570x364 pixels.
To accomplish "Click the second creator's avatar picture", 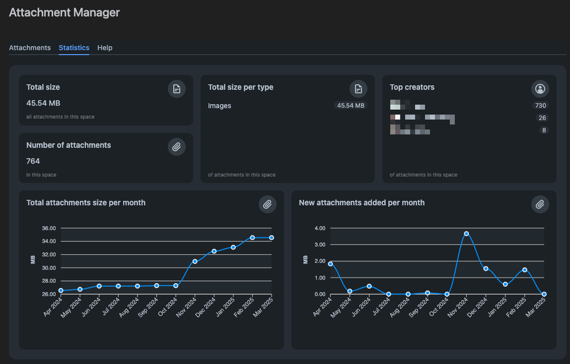I will (394, 118).
